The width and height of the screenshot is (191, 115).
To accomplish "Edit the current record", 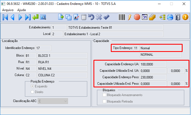I will [76, 17].
